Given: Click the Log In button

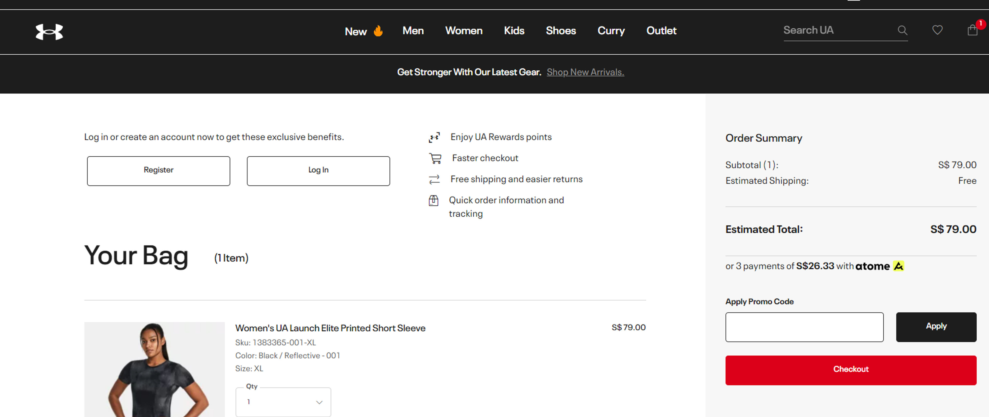Looking at the screenshot, I should click(x=318, y=171).
